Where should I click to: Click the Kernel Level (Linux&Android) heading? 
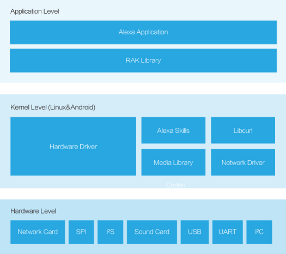[53, 108]
